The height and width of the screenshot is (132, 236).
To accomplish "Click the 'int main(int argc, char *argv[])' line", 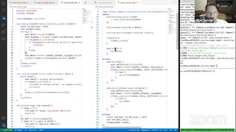I will [34, 106].
